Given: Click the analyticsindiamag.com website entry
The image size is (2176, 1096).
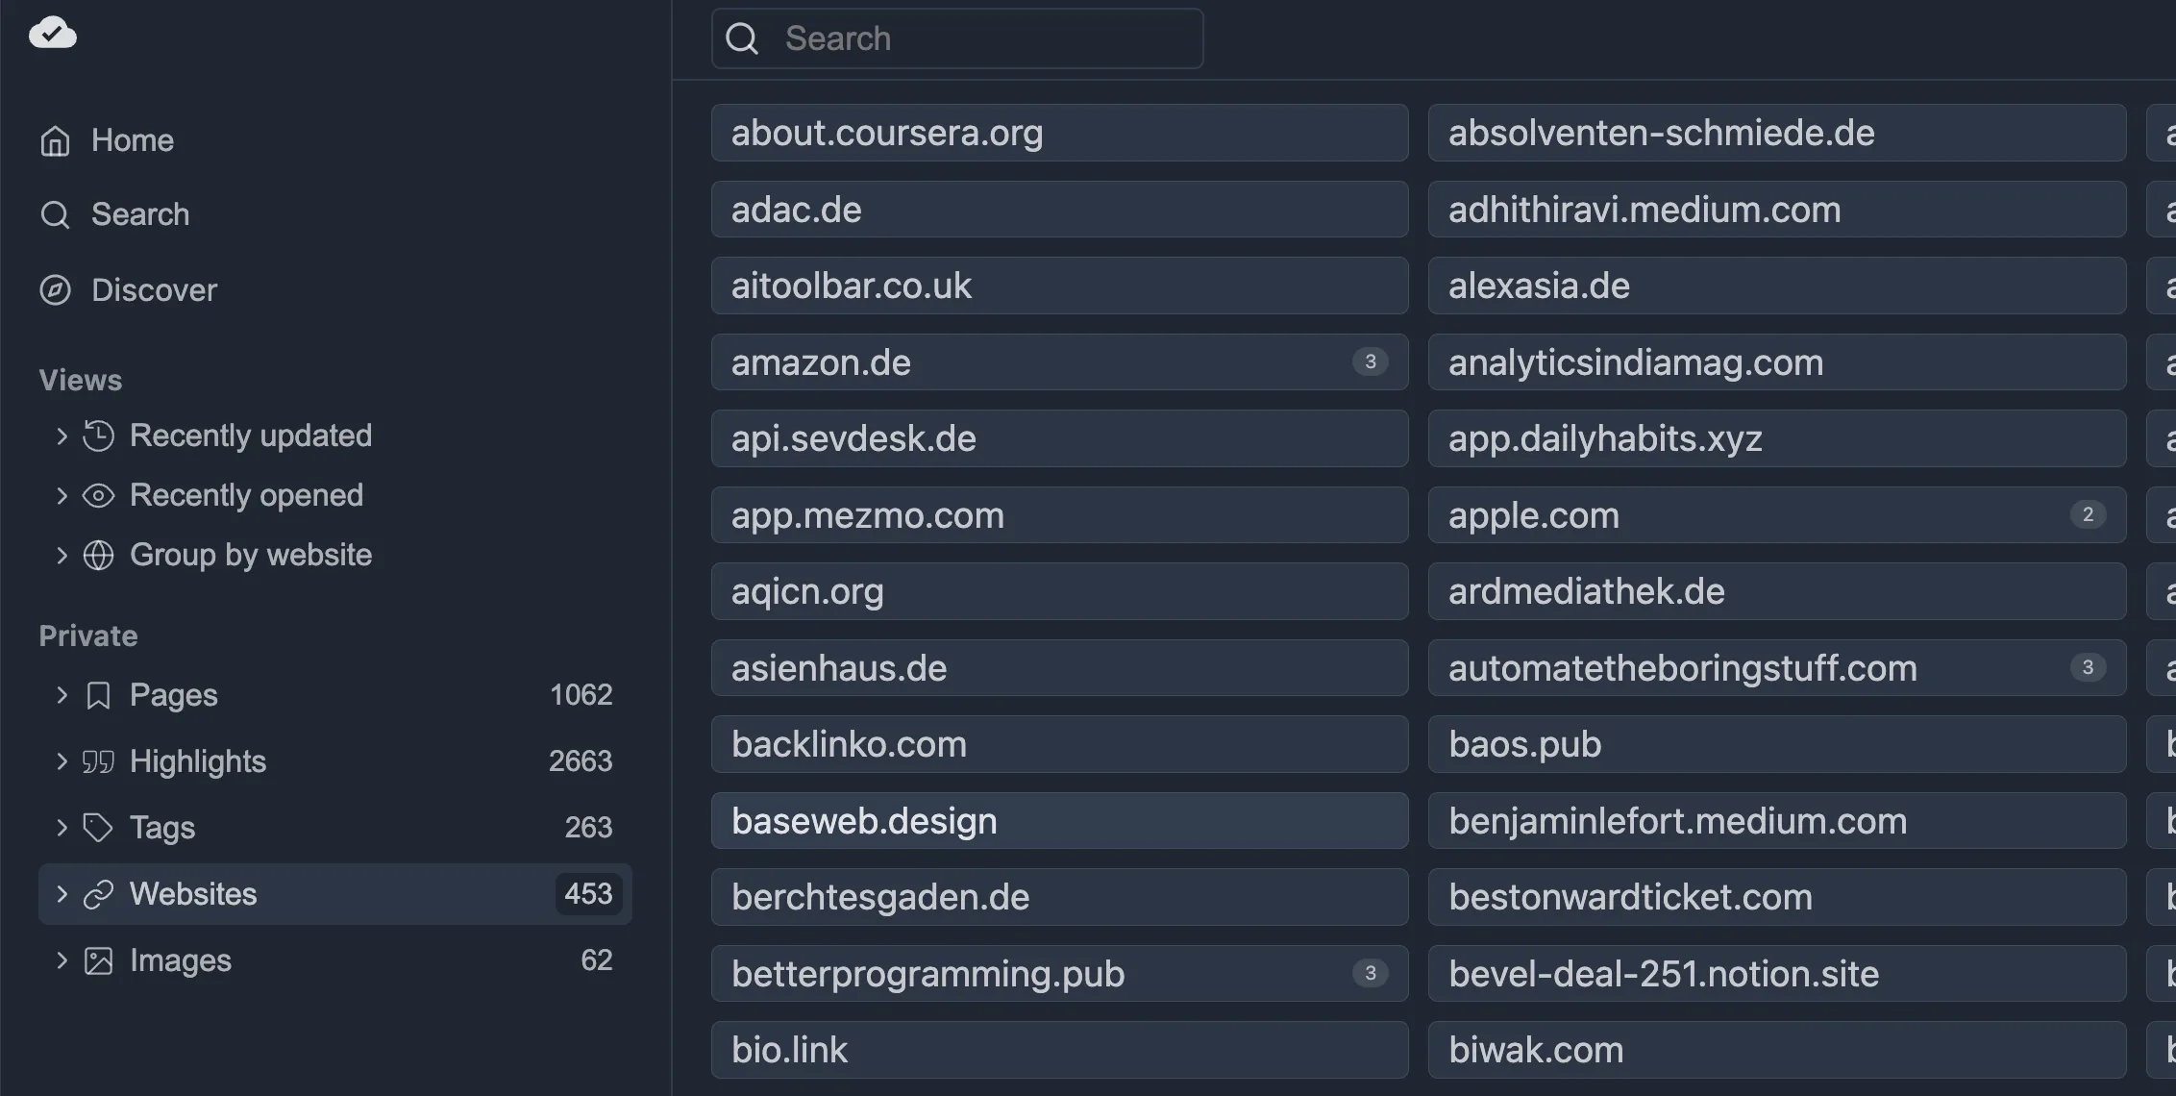Looking at the screenshot, I should point(1777,362).
